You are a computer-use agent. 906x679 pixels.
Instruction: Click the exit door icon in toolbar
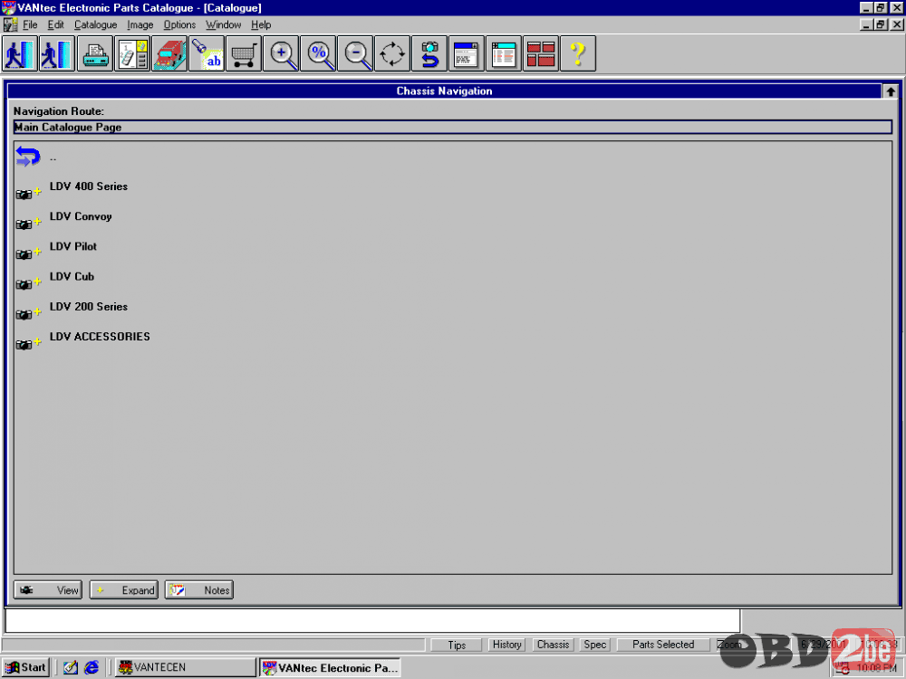(x=20, y=53)
